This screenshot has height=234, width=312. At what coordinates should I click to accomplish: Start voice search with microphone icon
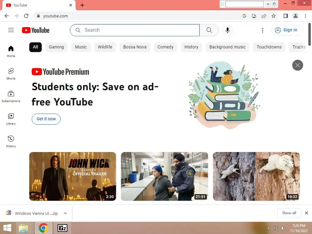tap(228, 30)
